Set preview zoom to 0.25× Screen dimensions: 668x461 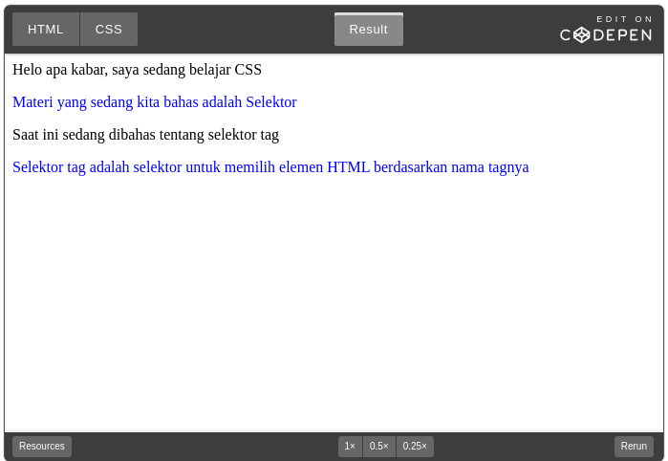[415, 447]
